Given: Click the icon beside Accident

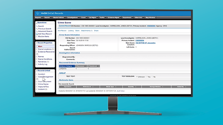Looking at the screenshot, I should (x=37, y=74).
